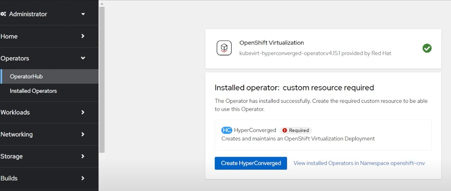Click the Builds chevron arrow

(x=83, y=178)
